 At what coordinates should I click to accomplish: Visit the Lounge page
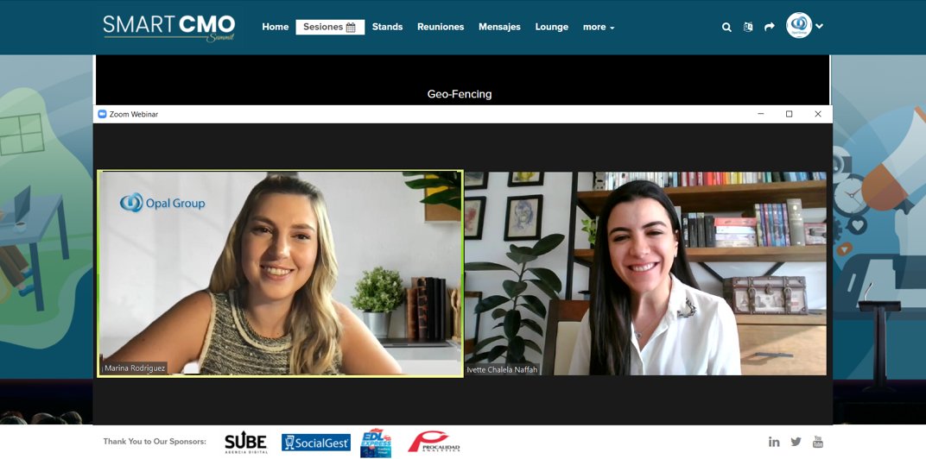point(552,27)
